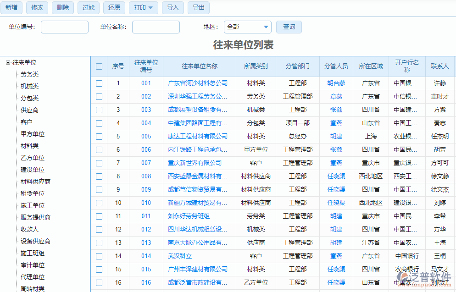Screen dimensions: 456x292
Task: Select the 修改 toolbar function
Action: coord(37,8)
